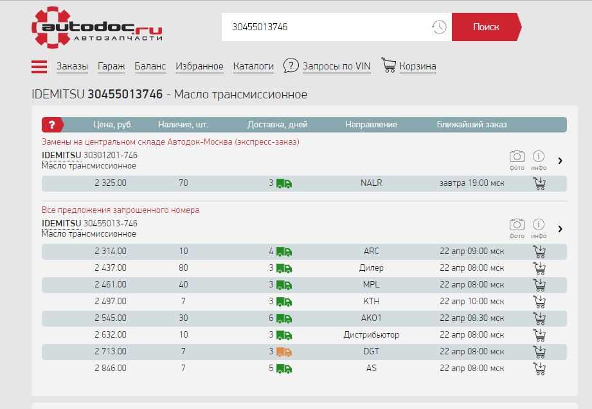The width and height of the screenshot is (592, 409).
Task: Click the autodoc.ru logo
Action: coord(96,27)
